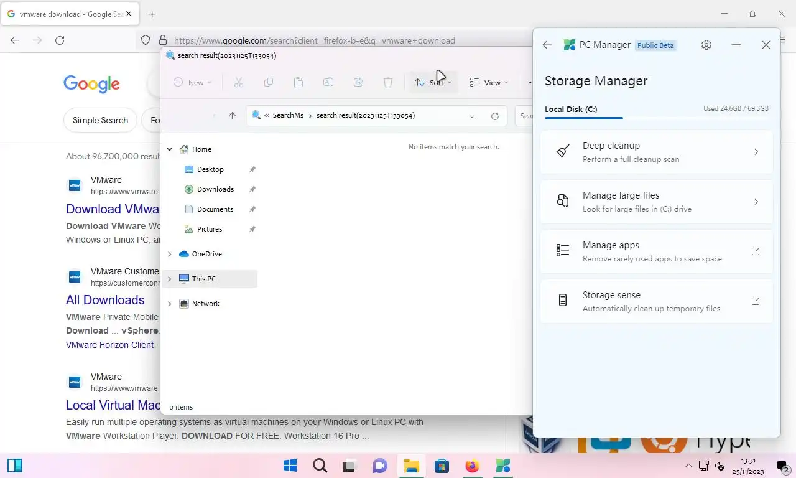Select Desktop in the navigation pane

click(x=210, y=169)
